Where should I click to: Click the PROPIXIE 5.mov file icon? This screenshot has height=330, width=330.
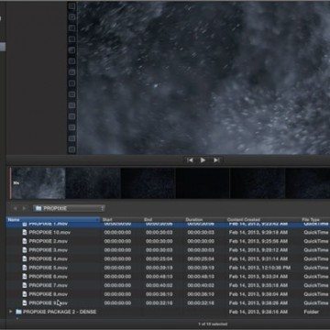[25, 268]
